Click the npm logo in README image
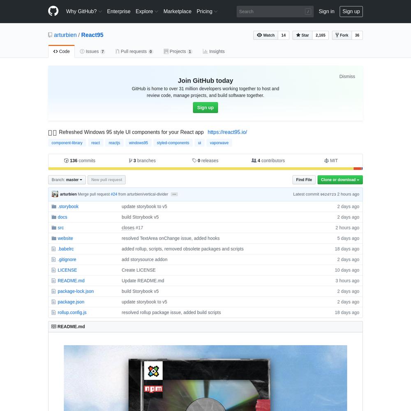 [x=153, y=389]
